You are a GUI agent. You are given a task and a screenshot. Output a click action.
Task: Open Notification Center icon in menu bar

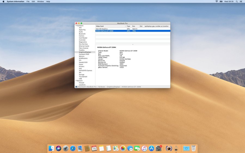tap(241, 1)
